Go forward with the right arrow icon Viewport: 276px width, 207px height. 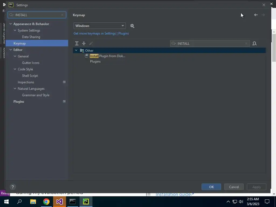[x=263, y=15]
